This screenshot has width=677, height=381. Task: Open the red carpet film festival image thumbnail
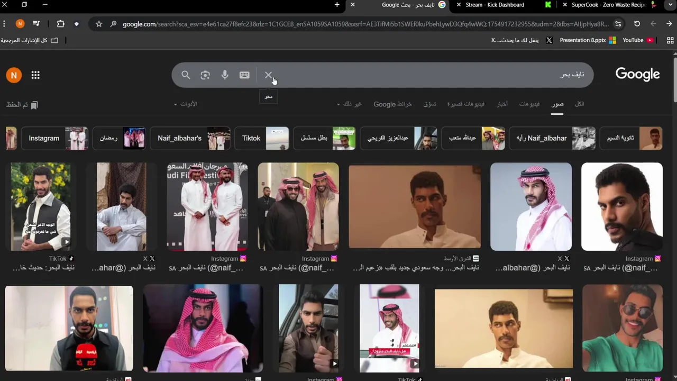(207, 206)
